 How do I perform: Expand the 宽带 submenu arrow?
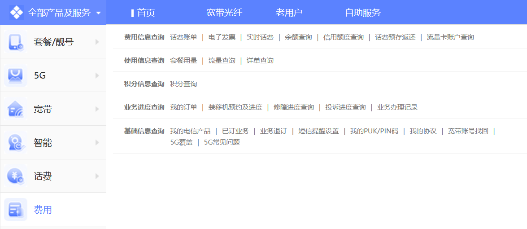click(97, 109)
